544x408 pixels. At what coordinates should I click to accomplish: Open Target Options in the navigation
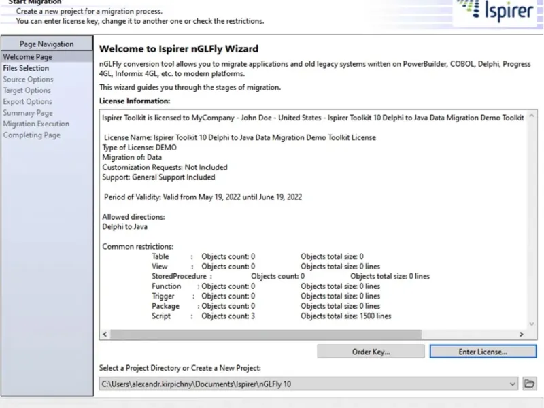pyautogui.click(x=27, y=90)
